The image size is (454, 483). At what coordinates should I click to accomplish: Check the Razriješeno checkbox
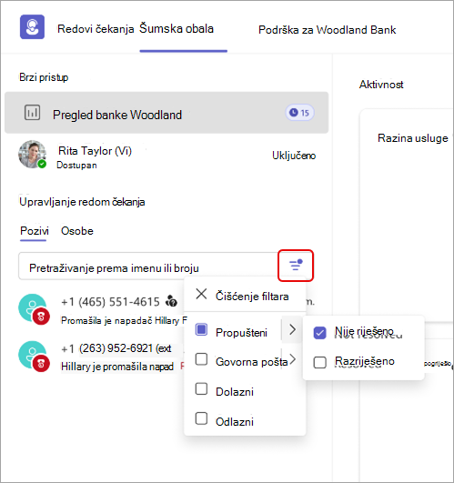319,362
